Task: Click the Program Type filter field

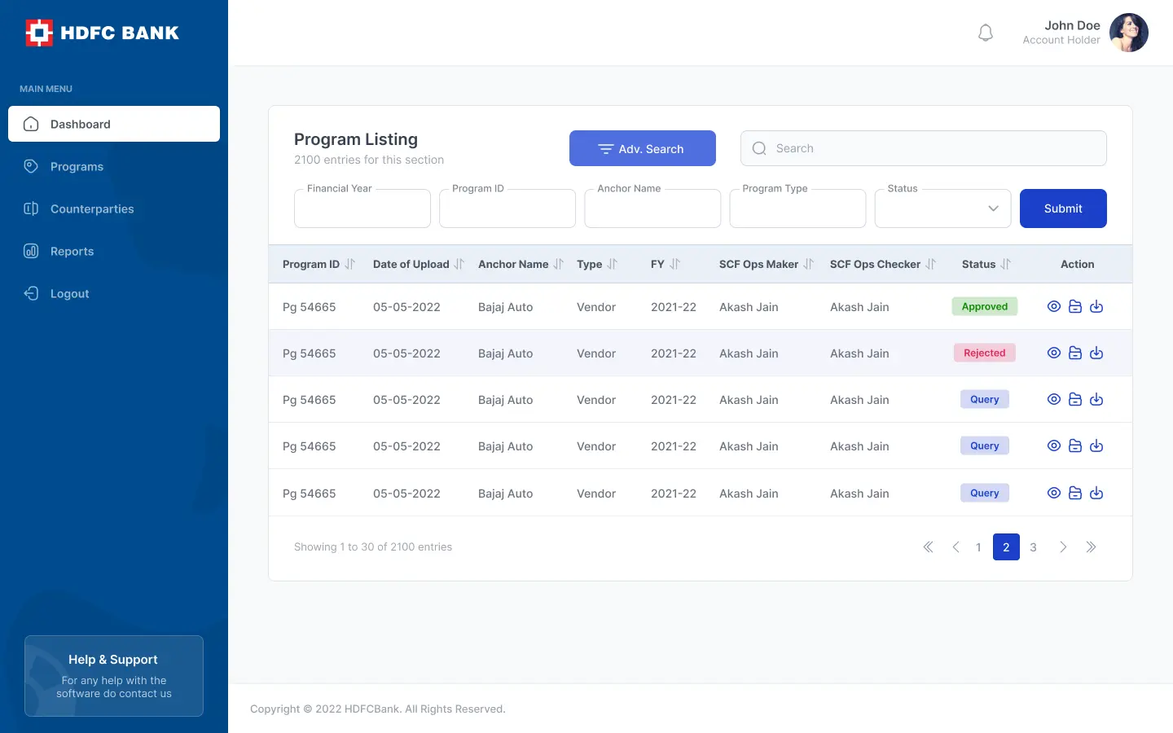Action: [797, 208]
